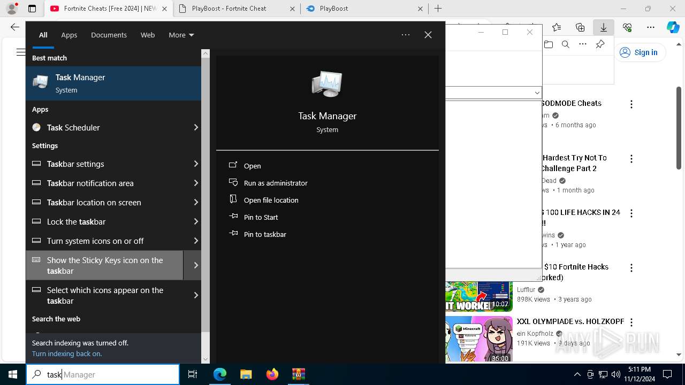Viewport: 685px width, 385px height.
Task: Open network status tray icon
Action: point(603,374)
